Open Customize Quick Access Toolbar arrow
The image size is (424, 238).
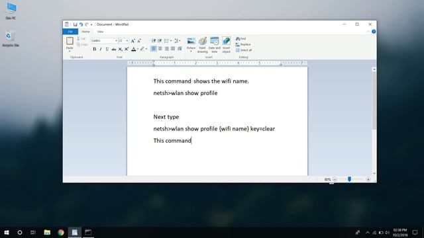pyautogui.click(x=91, y=24)
